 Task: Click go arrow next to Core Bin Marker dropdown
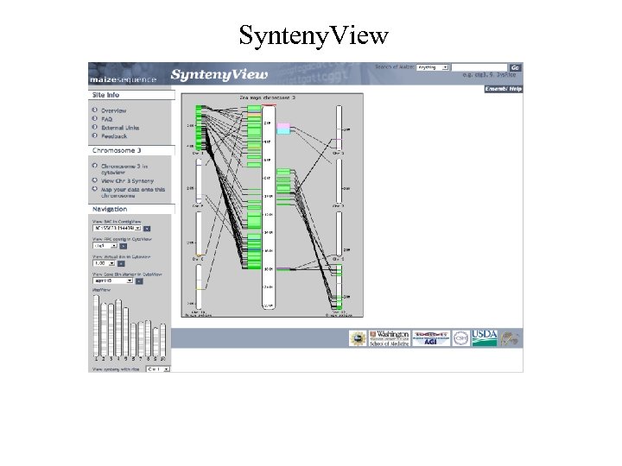coord(139,281)
